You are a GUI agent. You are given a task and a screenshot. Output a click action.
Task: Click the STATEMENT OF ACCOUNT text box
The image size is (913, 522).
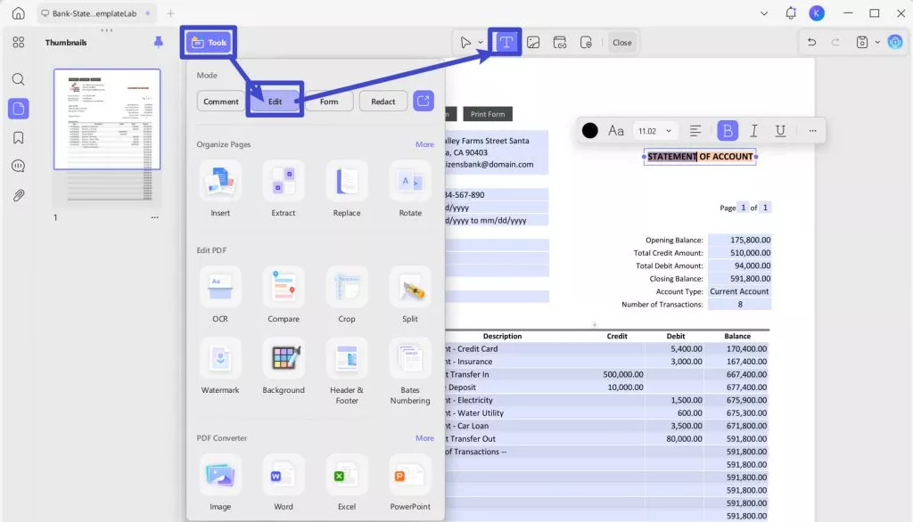[x=700, y=157]
